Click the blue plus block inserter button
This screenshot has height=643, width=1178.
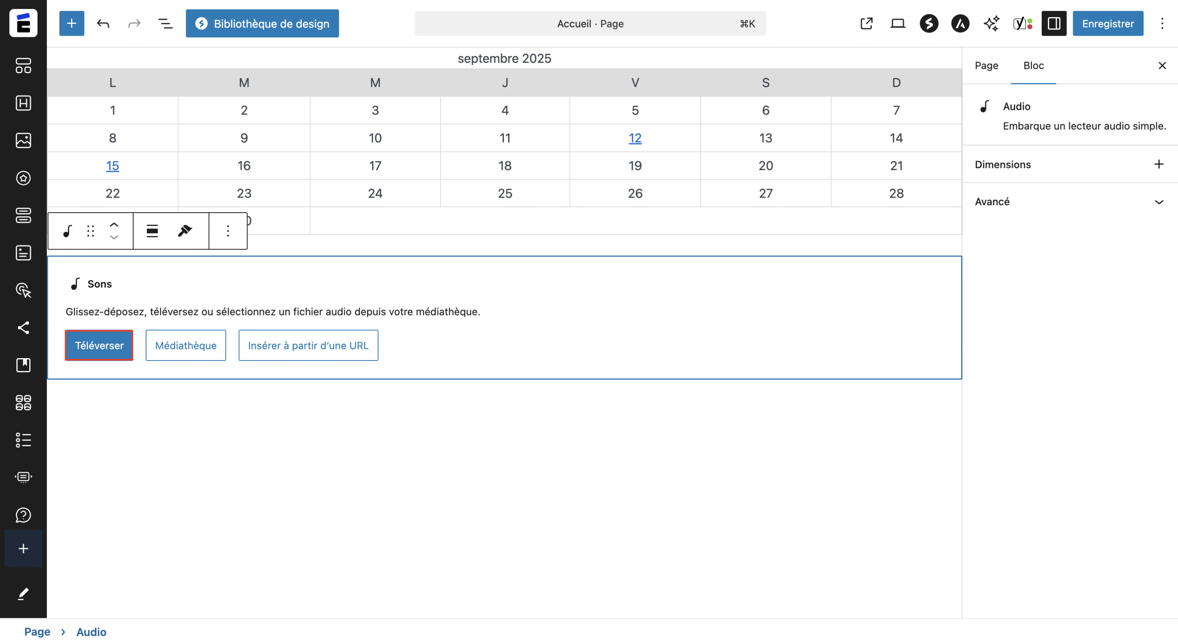pos(71,23)
